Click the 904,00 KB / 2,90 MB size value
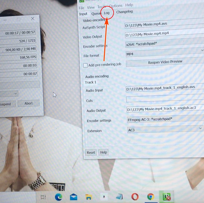 coord(21,49)
